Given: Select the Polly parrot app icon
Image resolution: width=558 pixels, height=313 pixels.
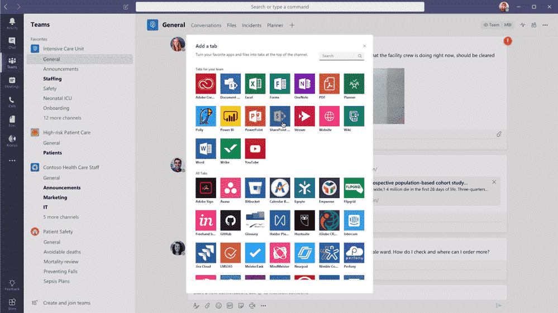Looking at the screenshot, I should pyautogui.click(x=206, y=116).
